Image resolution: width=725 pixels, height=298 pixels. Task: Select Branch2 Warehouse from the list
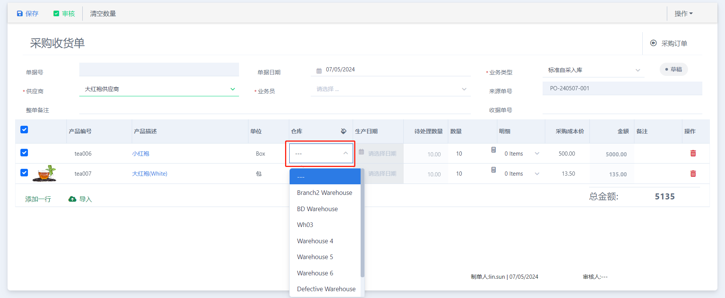[x=325, y=193]
